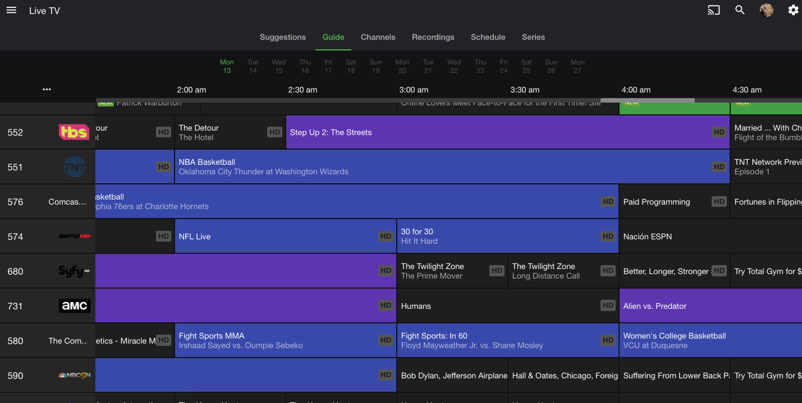This screenshot has width=802, height=403.
Task: Select Sun 26 in the date strip
Action: point(551,66)
